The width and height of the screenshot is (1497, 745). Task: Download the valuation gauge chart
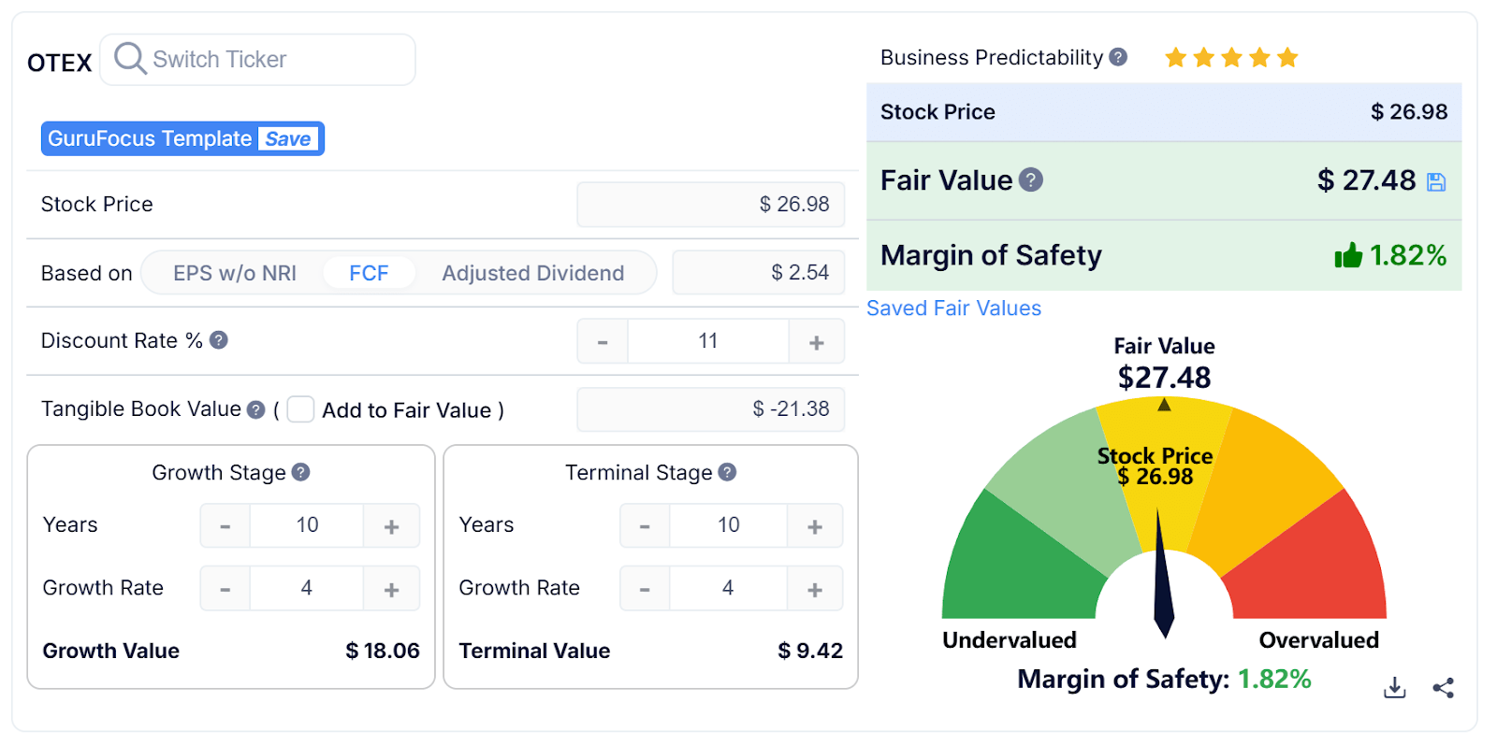coord(1393,687)
